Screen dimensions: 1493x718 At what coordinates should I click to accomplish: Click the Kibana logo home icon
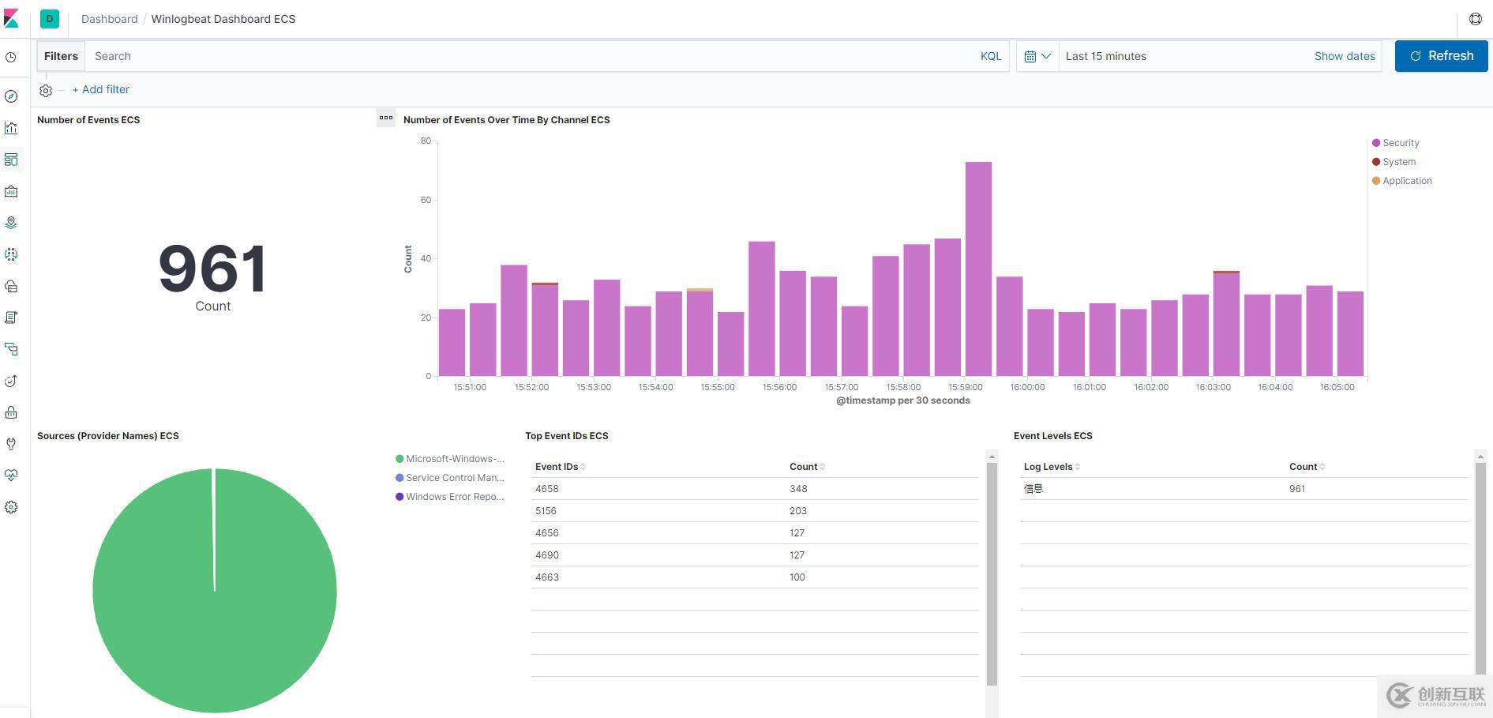click(x=11, y=18)
